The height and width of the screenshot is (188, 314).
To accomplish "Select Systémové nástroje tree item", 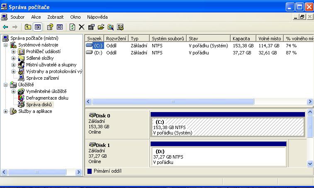I will (38, 45).
